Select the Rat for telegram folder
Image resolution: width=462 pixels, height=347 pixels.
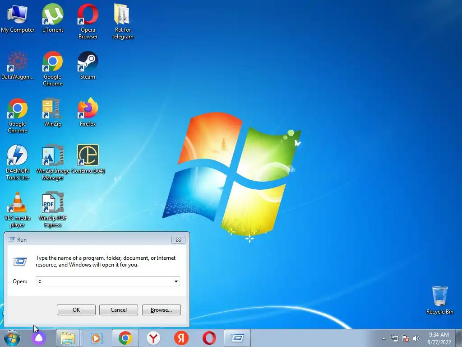point(123,21)
